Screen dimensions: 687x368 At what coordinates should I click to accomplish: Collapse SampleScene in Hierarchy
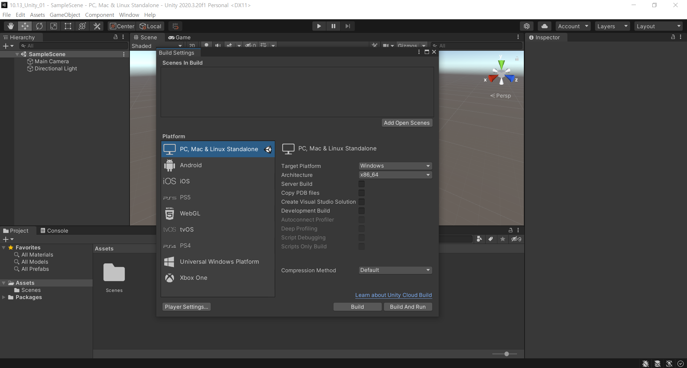[17, 54]
